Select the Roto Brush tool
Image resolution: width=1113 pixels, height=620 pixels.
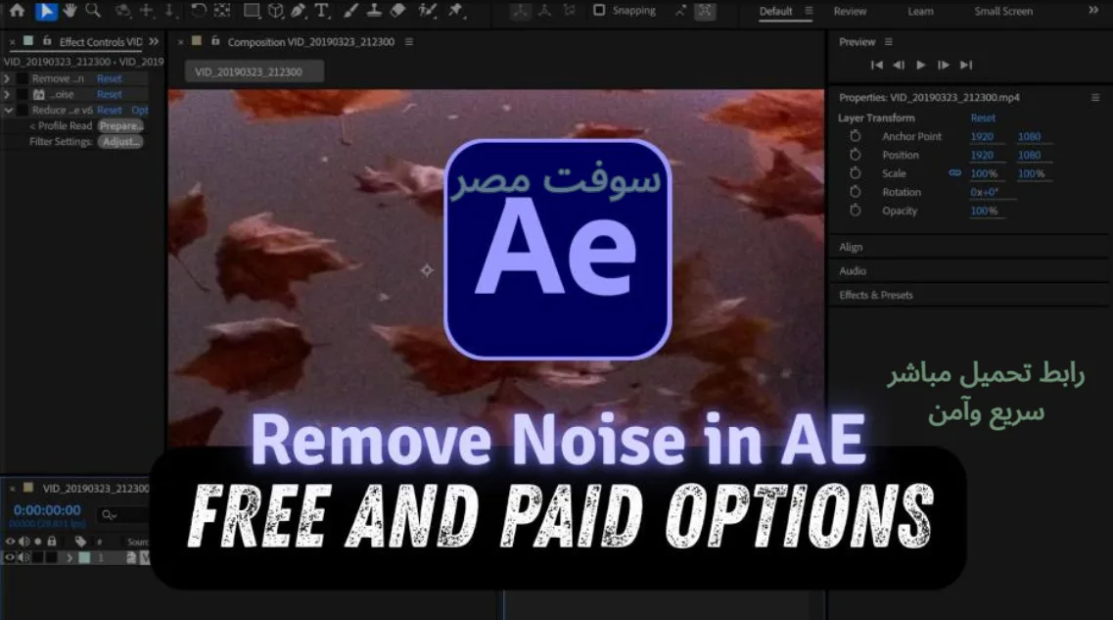pos(428,11)
